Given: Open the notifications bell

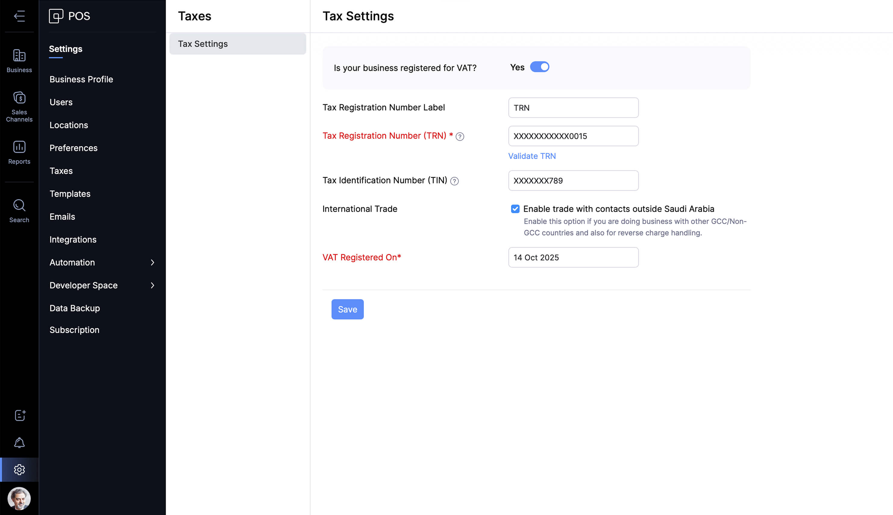Looking at the screenshot, I should pyautogui.click(x=19, y=442).
